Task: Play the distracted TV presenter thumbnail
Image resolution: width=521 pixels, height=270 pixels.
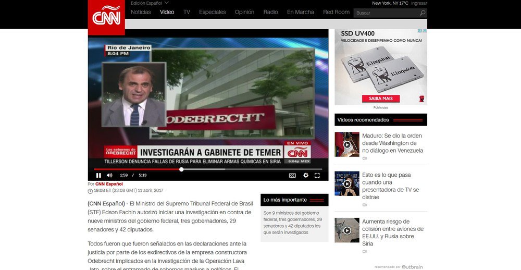Action: coord(347,183)
